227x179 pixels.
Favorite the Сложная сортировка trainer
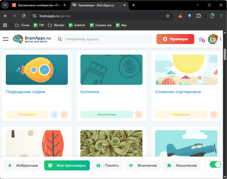[214, 114]
